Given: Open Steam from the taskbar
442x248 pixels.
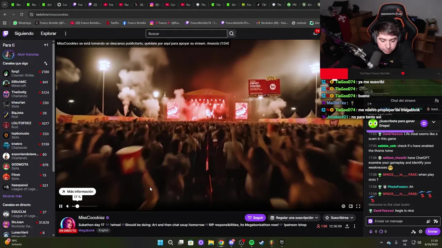Looking at the screenshot, I should [x=261, y=242].
